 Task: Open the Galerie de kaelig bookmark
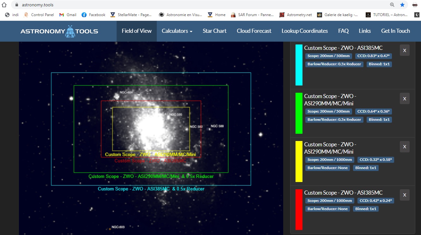tap(338, 15)
